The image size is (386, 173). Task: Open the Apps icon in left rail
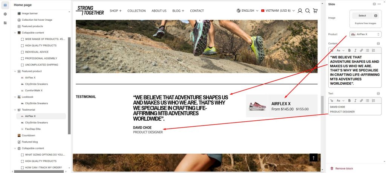click(x=5, y=23)
